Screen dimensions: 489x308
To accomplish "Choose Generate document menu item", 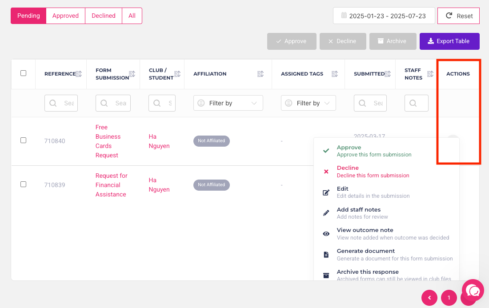I will [386, 255].
